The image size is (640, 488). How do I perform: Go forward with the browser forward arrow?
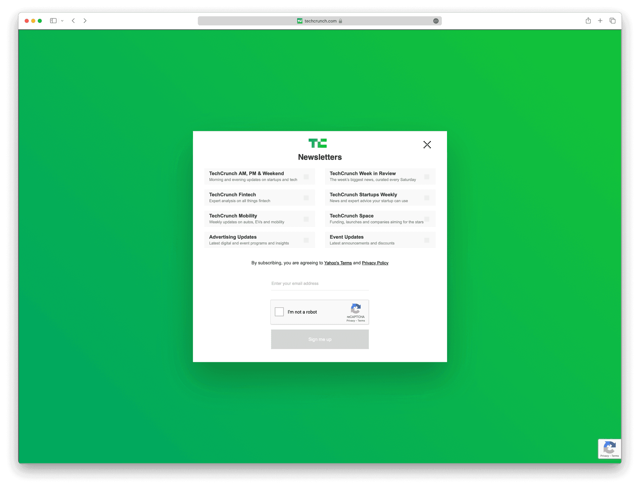[85, 21]
